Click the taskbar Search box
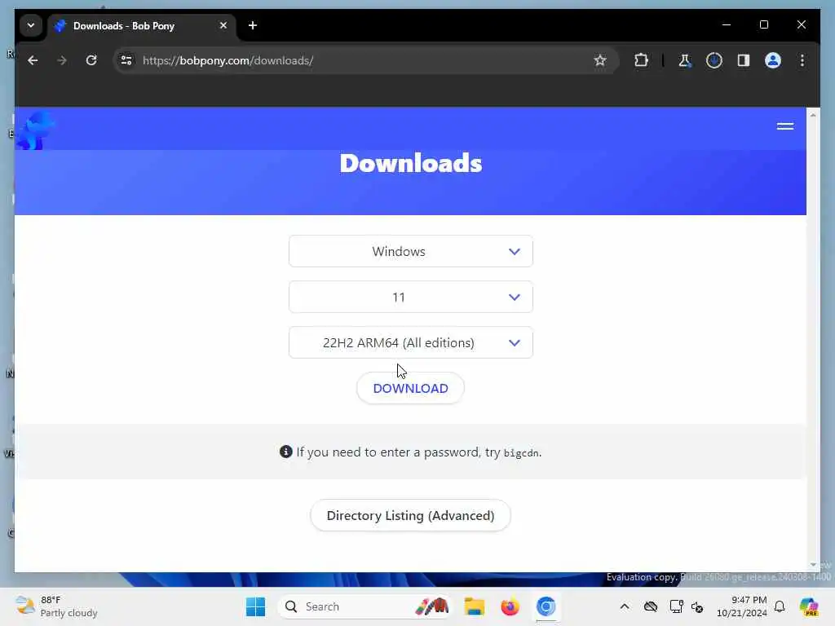This screenshot has height=626, width=835. pos(365,606)
